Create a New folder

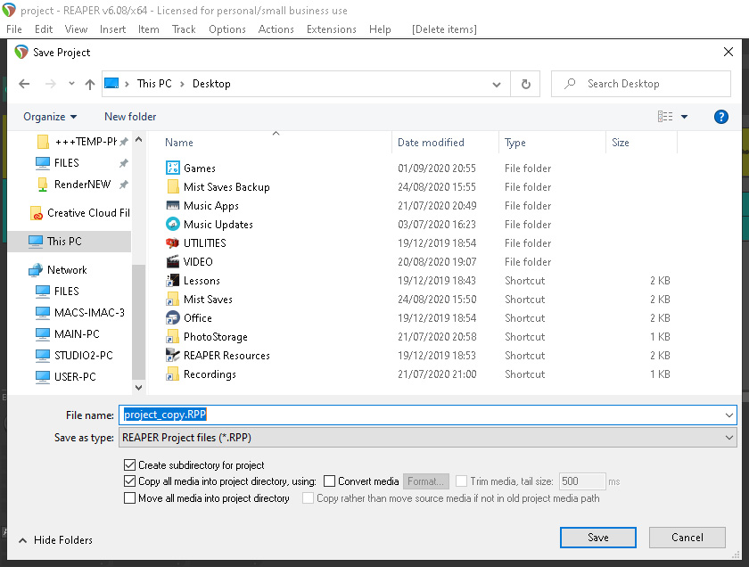130,117
